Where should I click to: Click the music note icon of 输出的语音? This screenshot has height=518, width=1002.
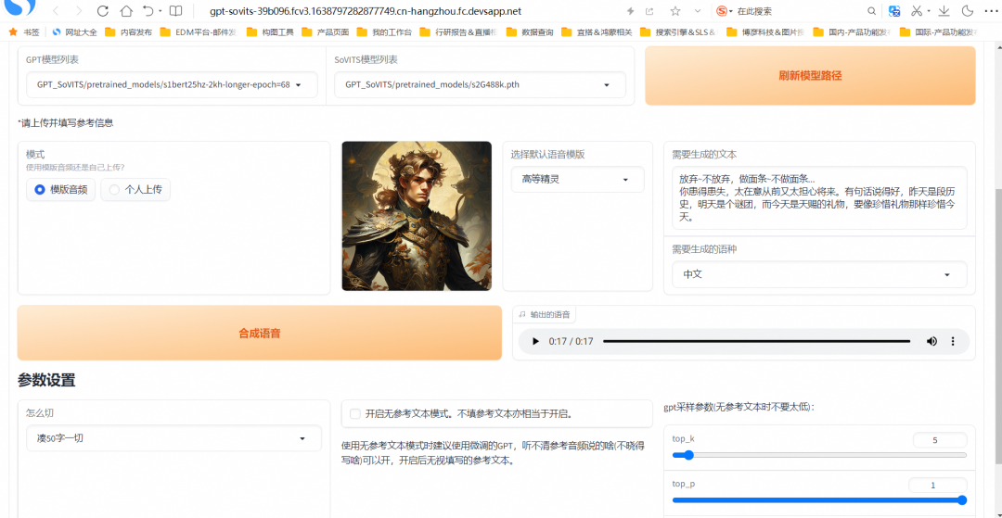pyautogui.click(x=522, y=314)
